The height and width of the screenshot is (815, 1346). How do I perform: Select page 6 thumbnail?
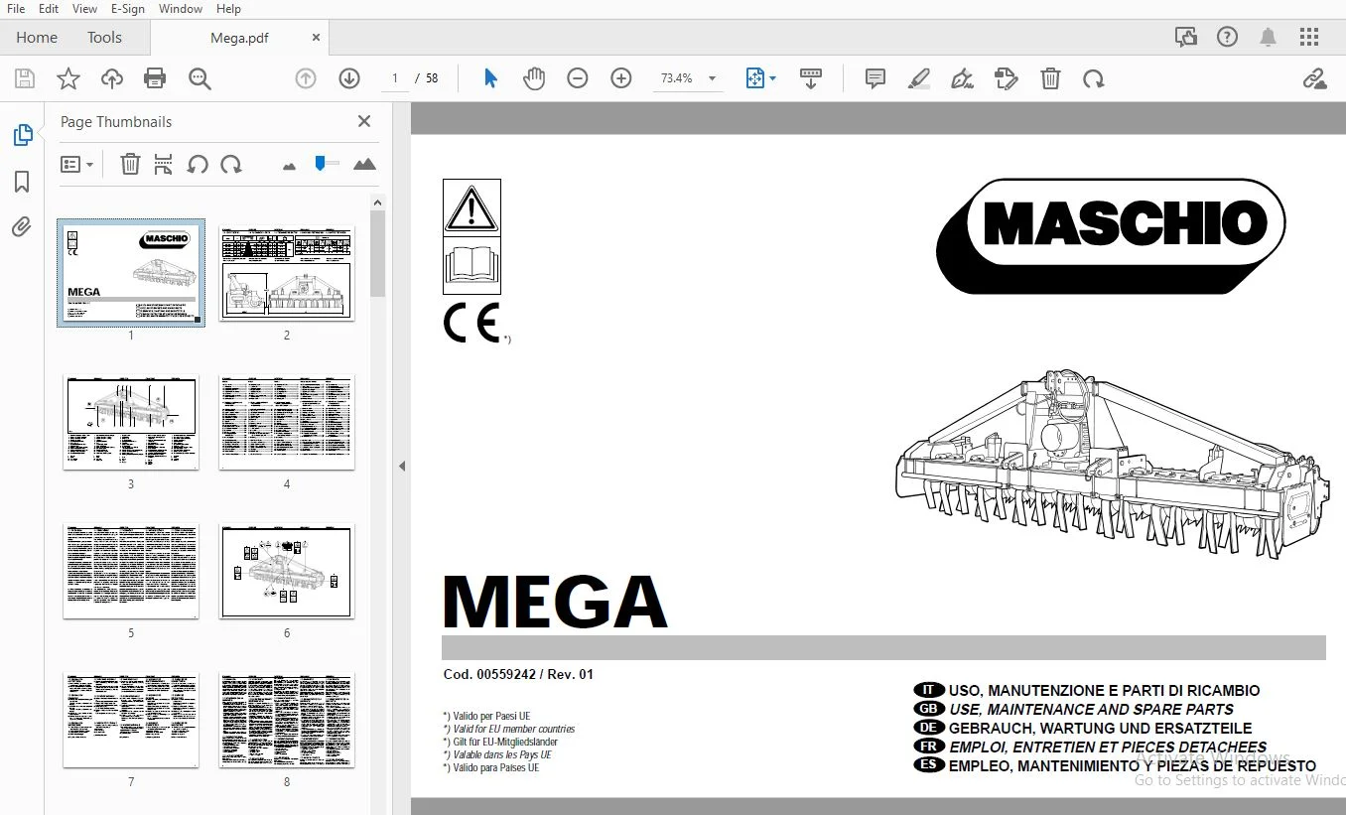click(x=287, y=571)
